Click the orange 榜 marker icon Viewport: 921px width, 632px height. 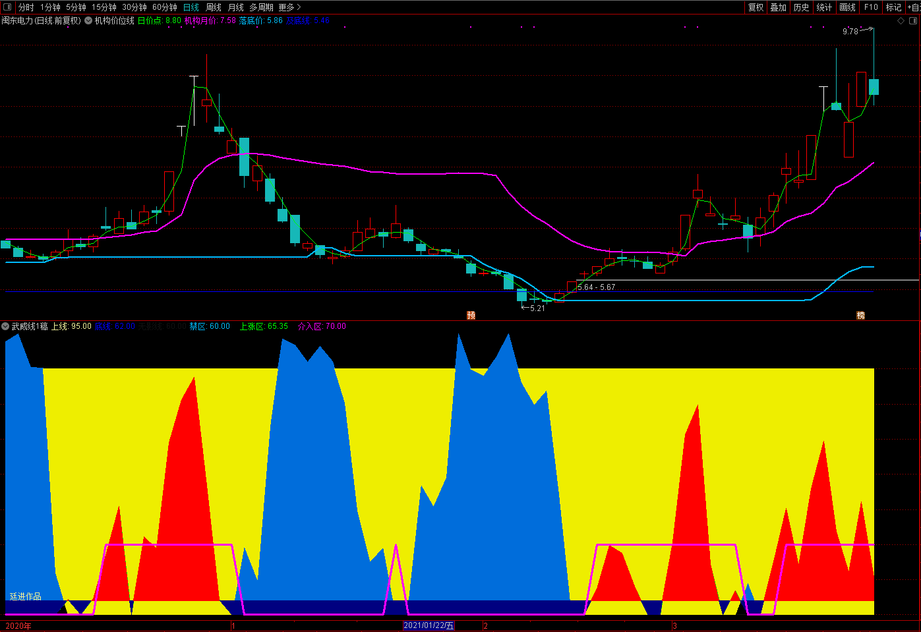click(x=860, y=315)
